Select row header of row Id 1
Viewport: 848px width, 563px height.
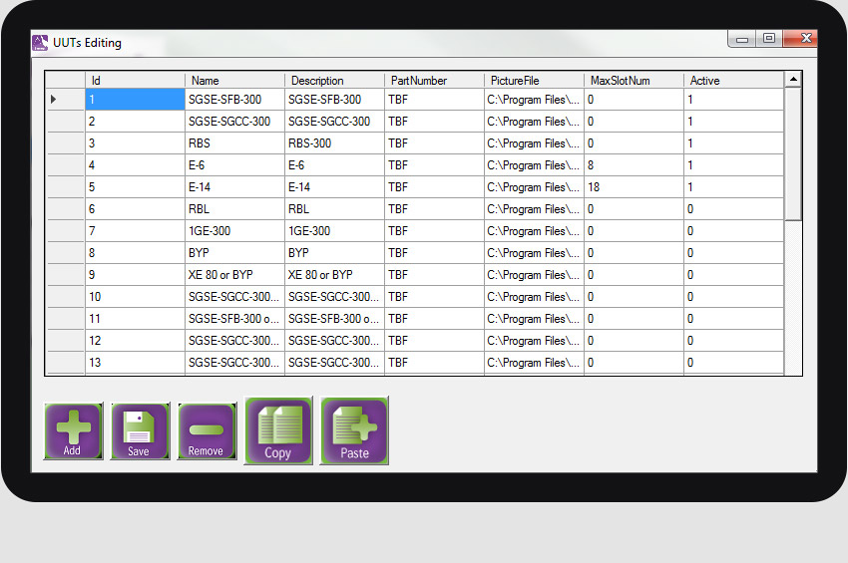click(x=66, y=100)
